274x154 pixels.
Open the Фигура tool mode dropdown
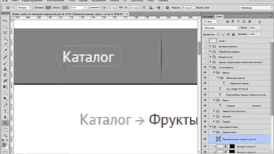(x=24, y=8)
